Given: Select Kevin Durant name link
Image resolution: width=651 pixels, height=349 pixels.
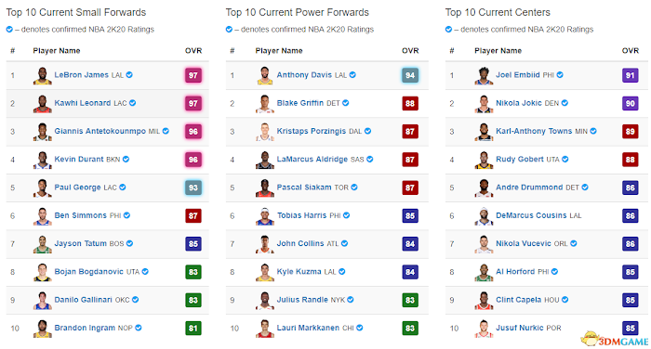Looking at the screenshot, I should [x=79, y=159].
